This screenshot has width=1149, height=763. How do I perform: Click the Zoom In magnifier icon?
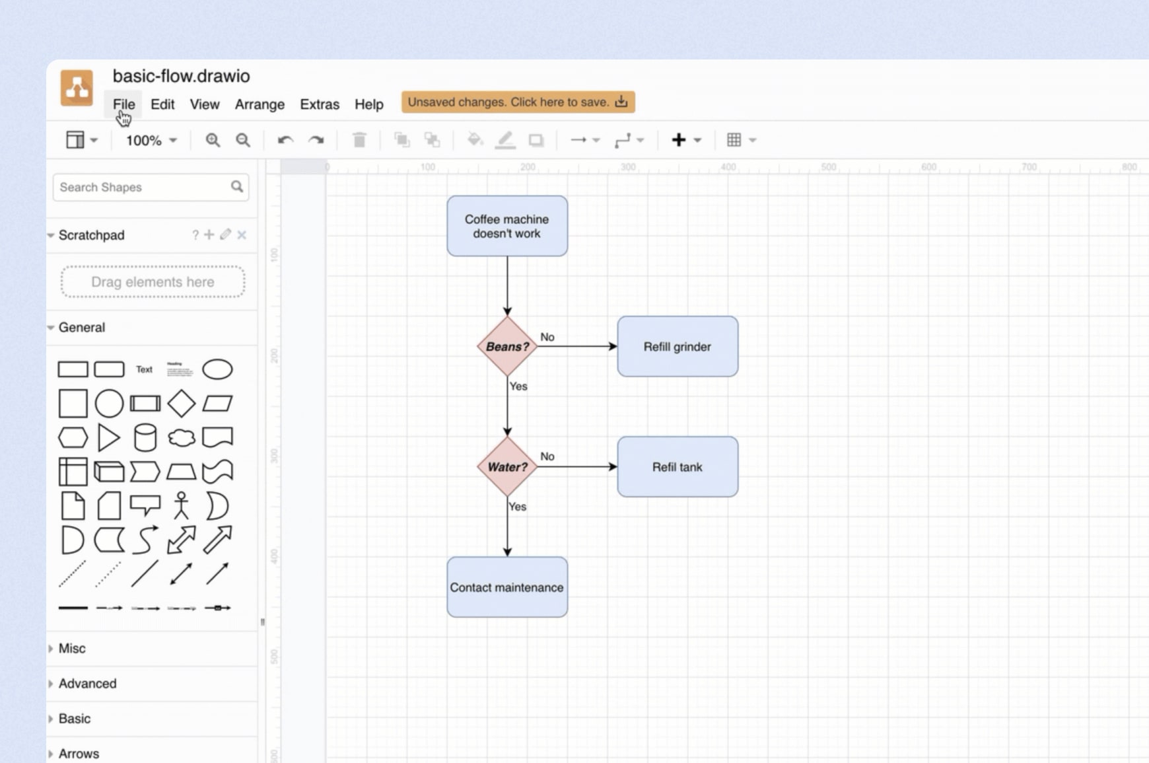(x=212, y=140)
